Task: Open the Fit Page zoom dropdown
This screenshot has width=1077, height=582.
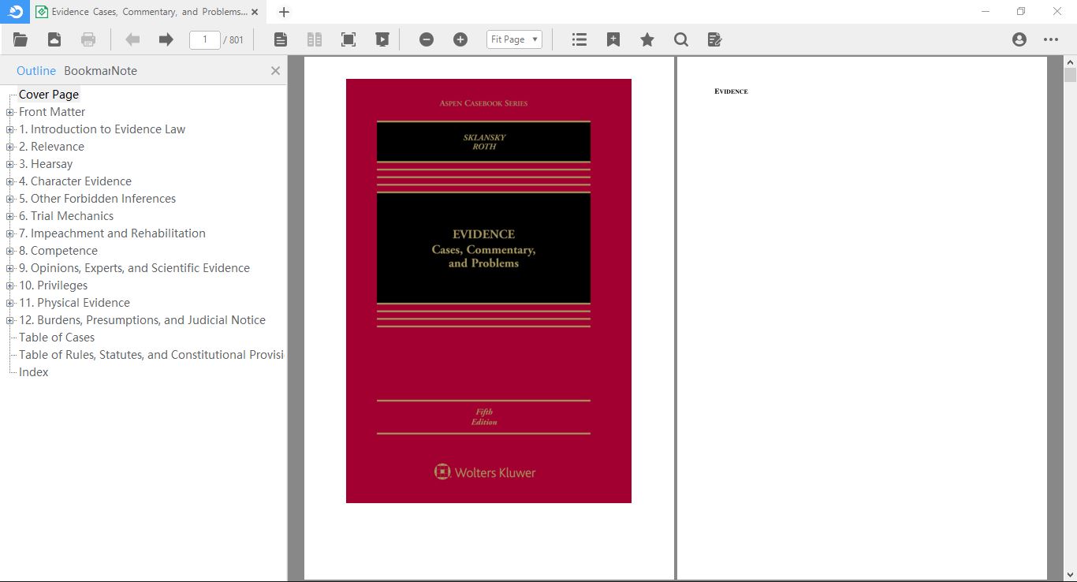Action: [514, 39]
